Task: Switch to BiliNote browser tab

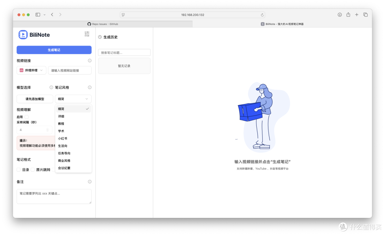Action: click(x=282, y=24)
